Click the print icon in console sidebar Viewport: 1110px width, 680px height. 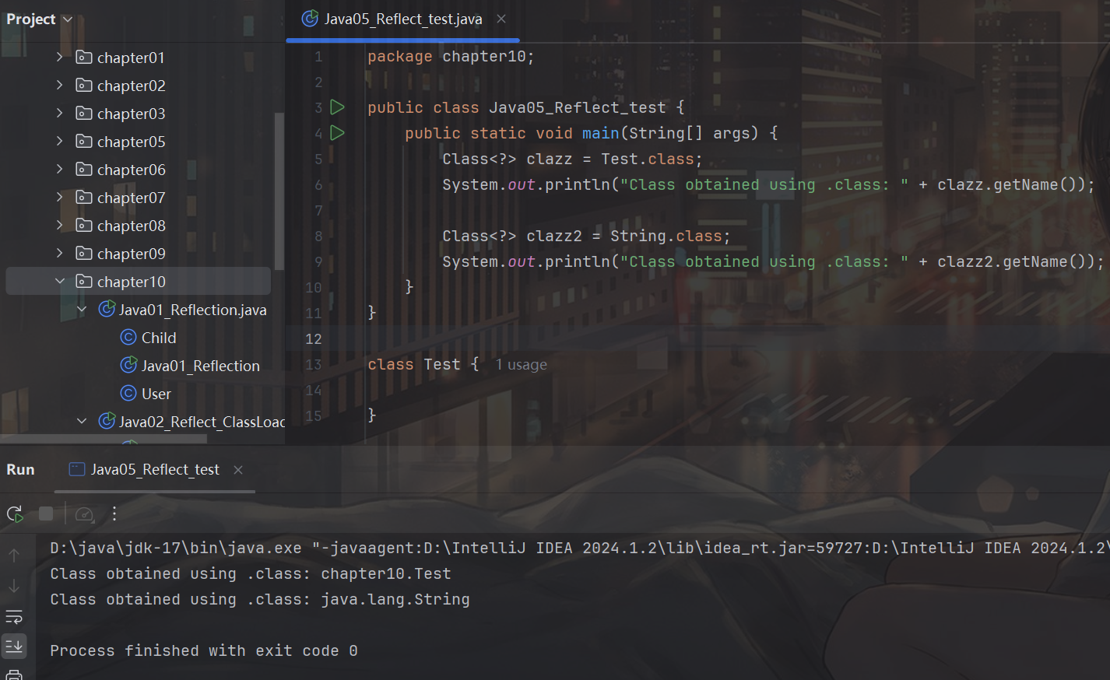[x=14, y=675]
